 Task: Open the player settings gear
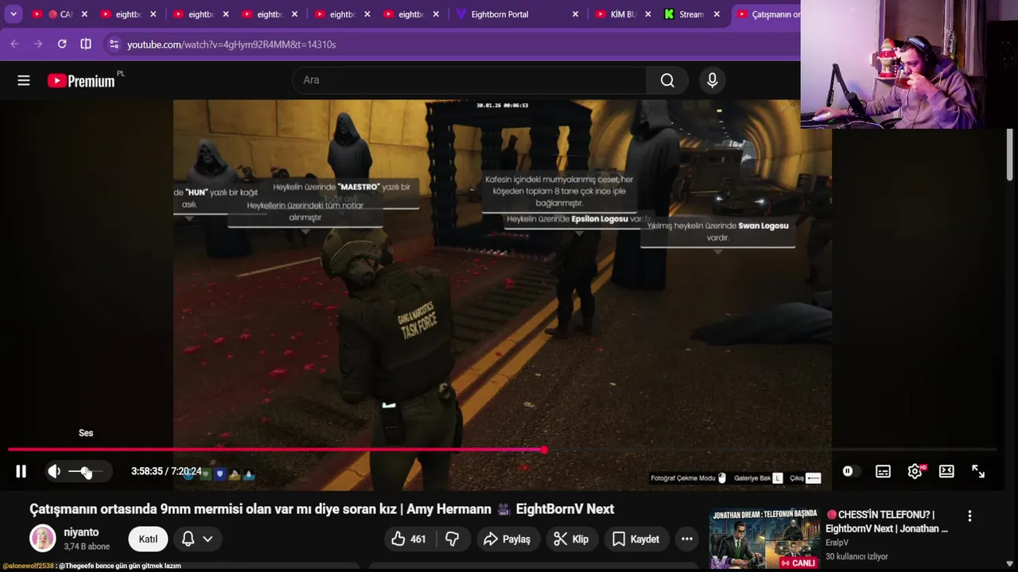click(x=915, y=471)
